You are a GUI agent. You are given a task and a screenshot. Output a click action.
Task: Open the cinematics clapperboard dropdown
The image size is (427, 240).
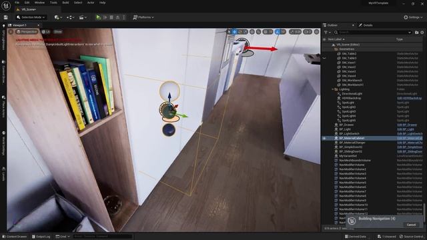point(83,17)
